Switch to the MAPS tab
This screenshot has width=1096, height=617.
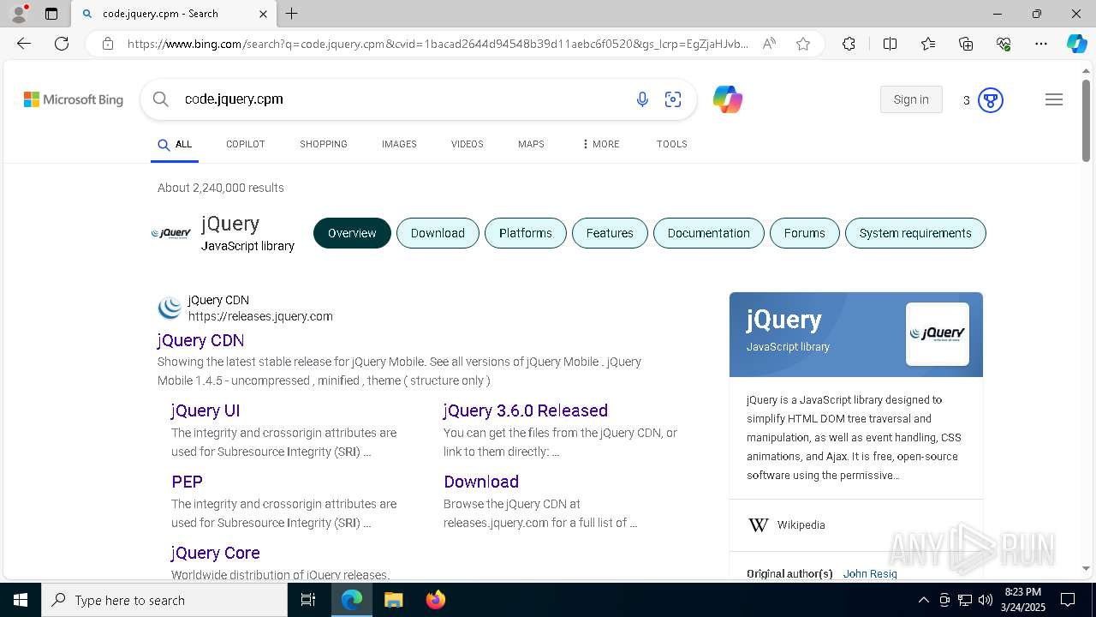[x=531, y=144]
